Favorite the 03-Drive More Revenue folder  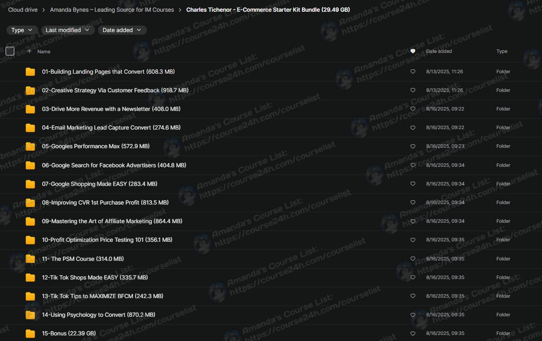point(413,109)
